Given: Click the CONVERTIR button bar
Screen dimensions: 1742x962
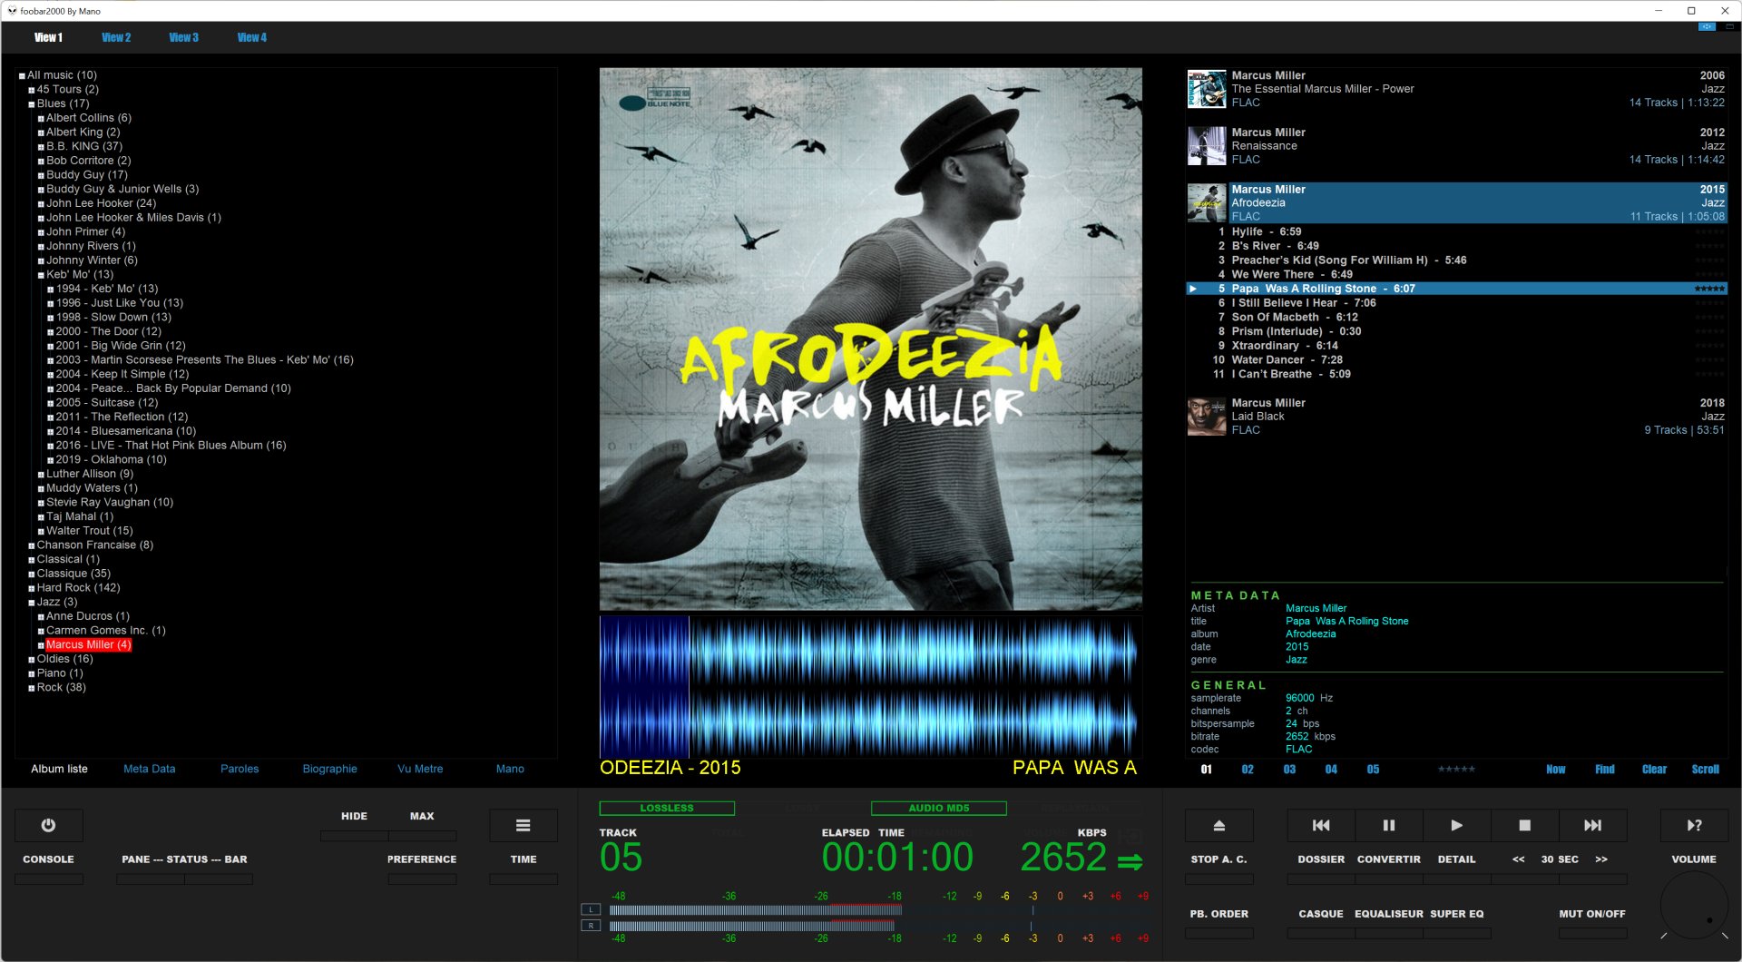Looking at the screenshot, I should tap(1389, 879).
